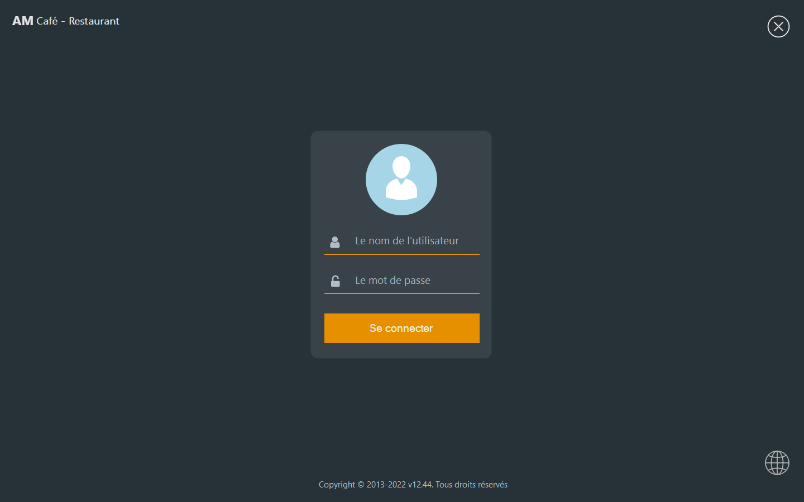804x502 pixels.
Task: Open the globe language selector icon
Action: pos(777,463)
